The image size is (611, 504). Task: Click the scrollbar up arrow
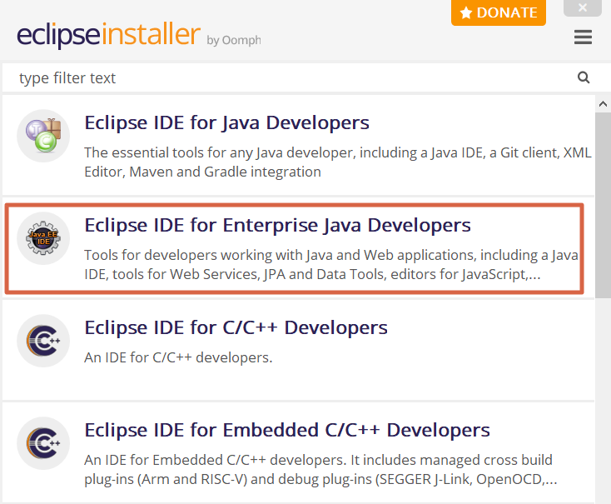pyautogui.click(x=603, y=104)
